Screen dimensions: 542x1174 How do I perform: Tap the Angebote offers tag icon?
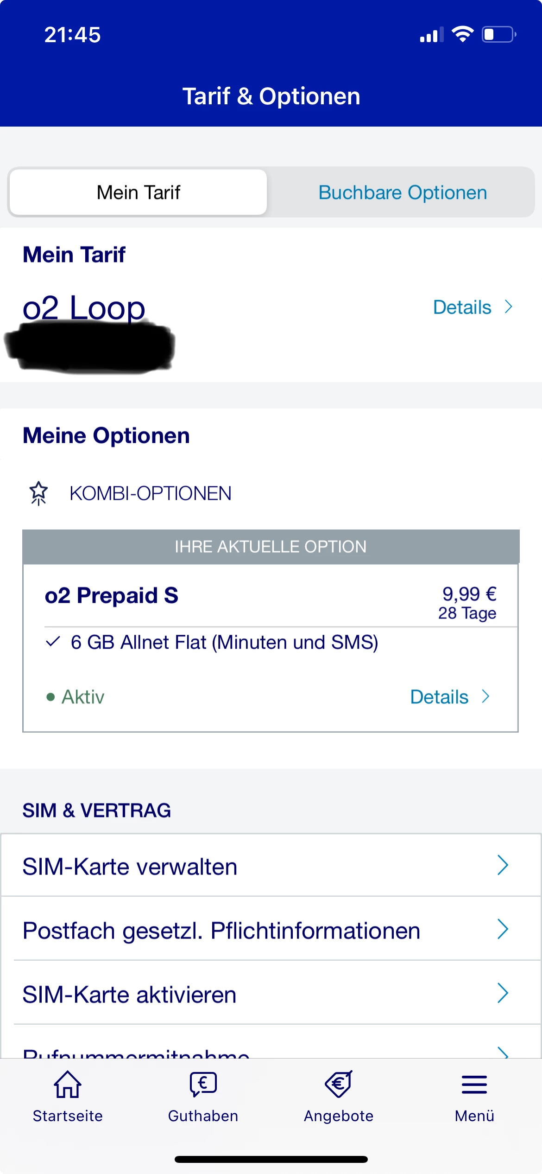[339, 1085]
